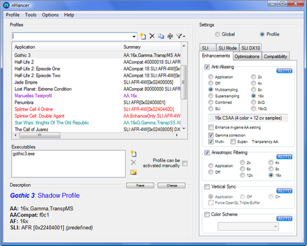The width and height of the screenshot is (307, 246).
Task: Click the new profile icon
Action: coord(143,36)
